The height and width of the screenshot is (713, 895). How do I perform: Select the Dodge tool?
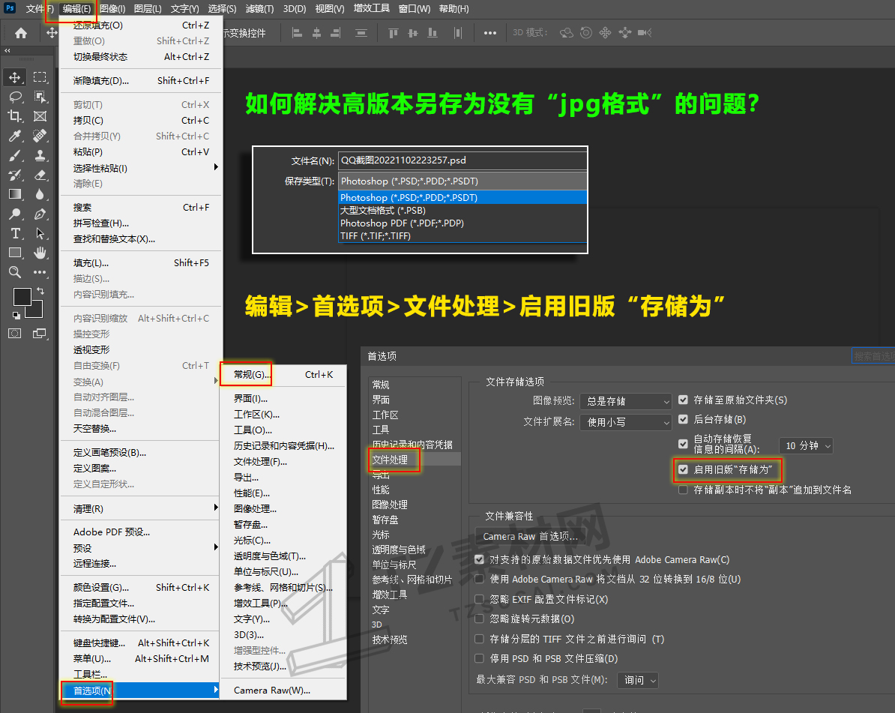point(15,214)
